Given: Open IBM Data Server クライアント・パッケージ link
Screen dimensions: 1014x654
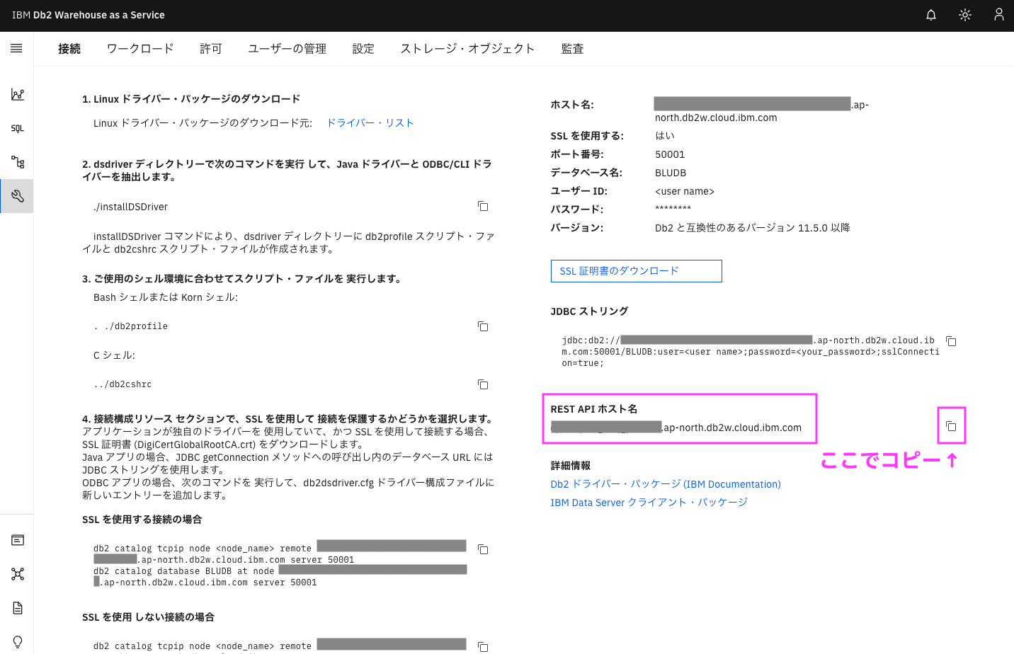Looking at the screenshot, I should click(x=649, y=503).
